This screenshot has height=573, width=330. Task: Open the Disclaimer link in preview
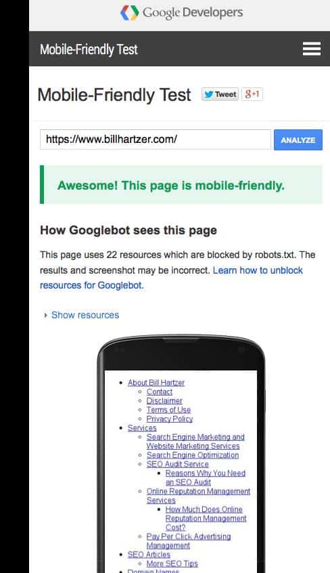[164, 401]
